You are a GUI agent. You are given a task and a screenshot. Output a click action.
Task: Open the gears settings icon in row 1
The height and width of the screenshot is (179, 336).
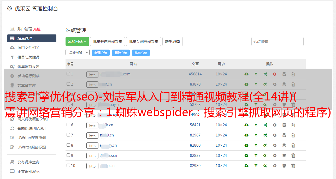coord(265,74)
